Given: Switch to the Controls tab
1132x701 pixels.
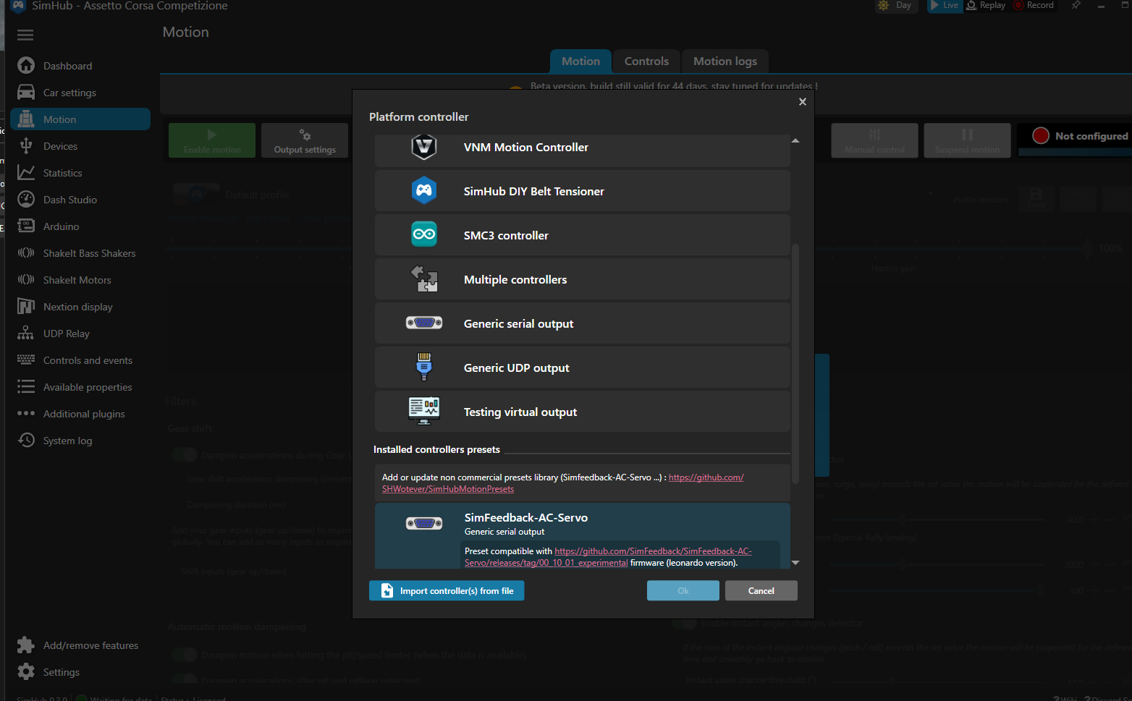Looking at the screenshot, I should pyautogui.click(x=646, y=61).
